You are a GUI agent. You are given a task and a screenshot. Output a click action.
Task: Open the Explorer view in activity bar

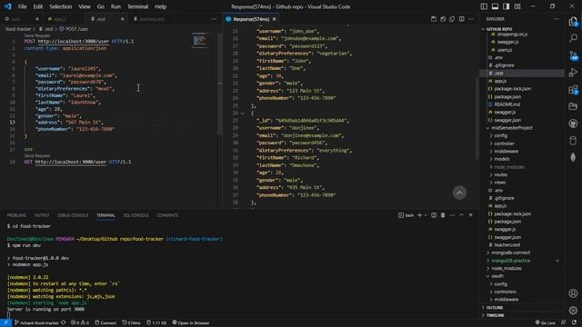[573, 21]
